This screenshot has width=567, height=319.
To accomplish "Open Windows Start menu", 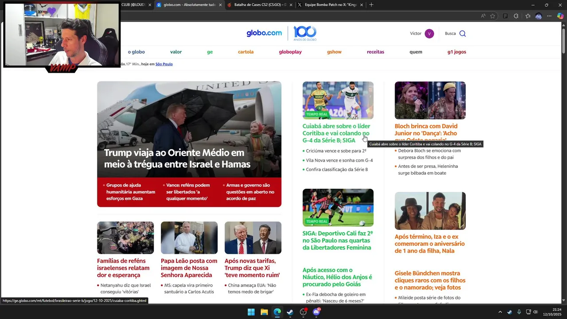I will (x=251, y=312).
